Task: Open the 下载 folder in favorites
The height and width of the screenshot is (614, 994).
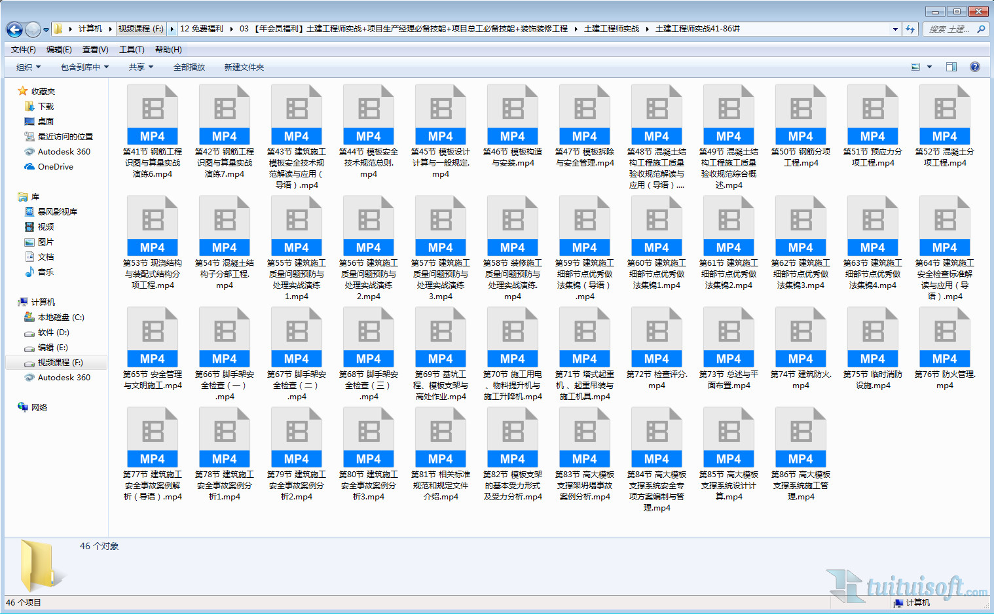Action: click(45, 106)
